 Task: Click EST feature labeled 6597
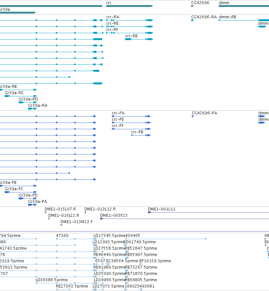click(100, 261)
